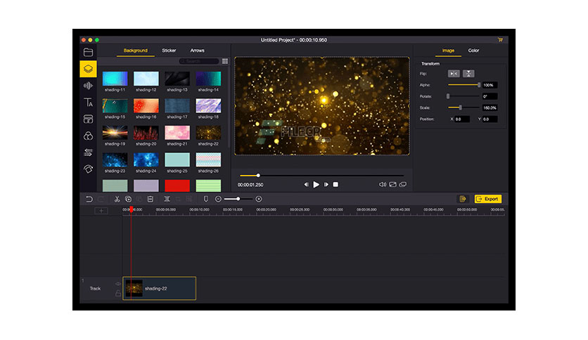Open the Image properties tab

point(448,51)
